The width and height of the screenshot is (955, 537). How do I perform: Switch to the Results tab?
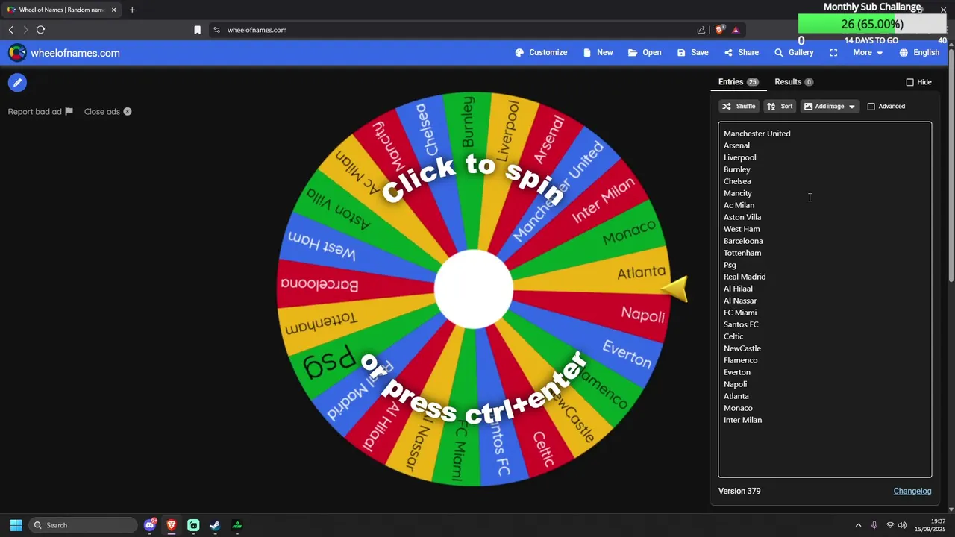794,82
